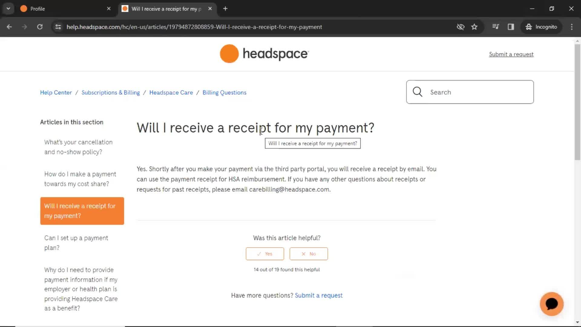
Task: Open 'Why do I need to provide payment information' article
Action: coord(81,289)
